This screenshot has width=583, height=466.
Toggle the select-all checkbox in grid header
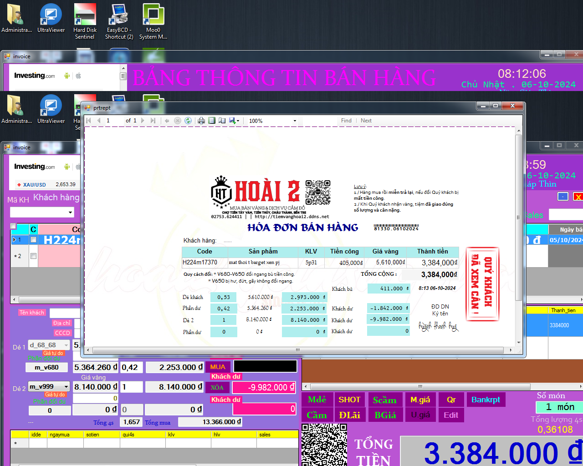click(13, 226)
